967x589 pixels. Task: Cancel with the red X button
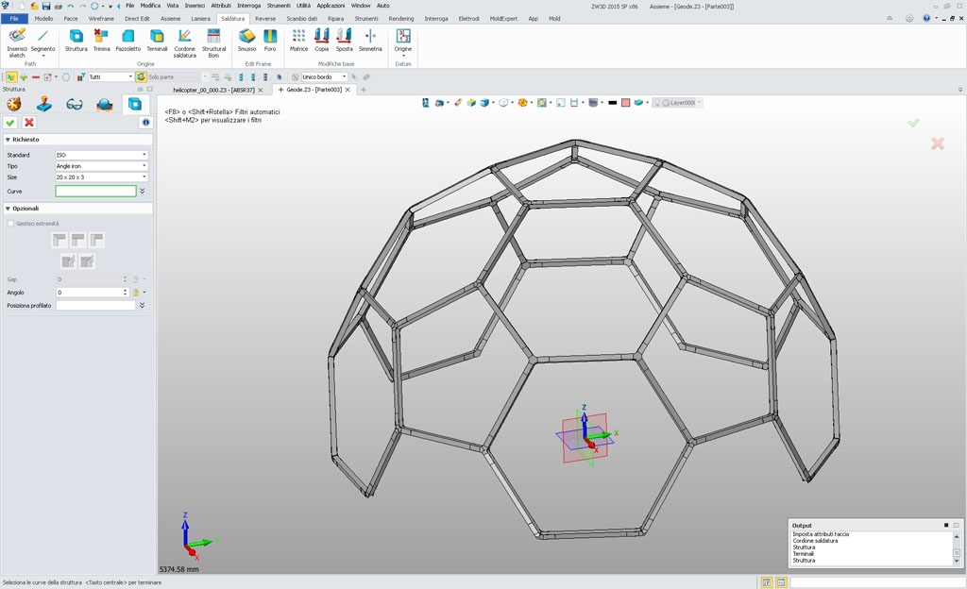29,123
